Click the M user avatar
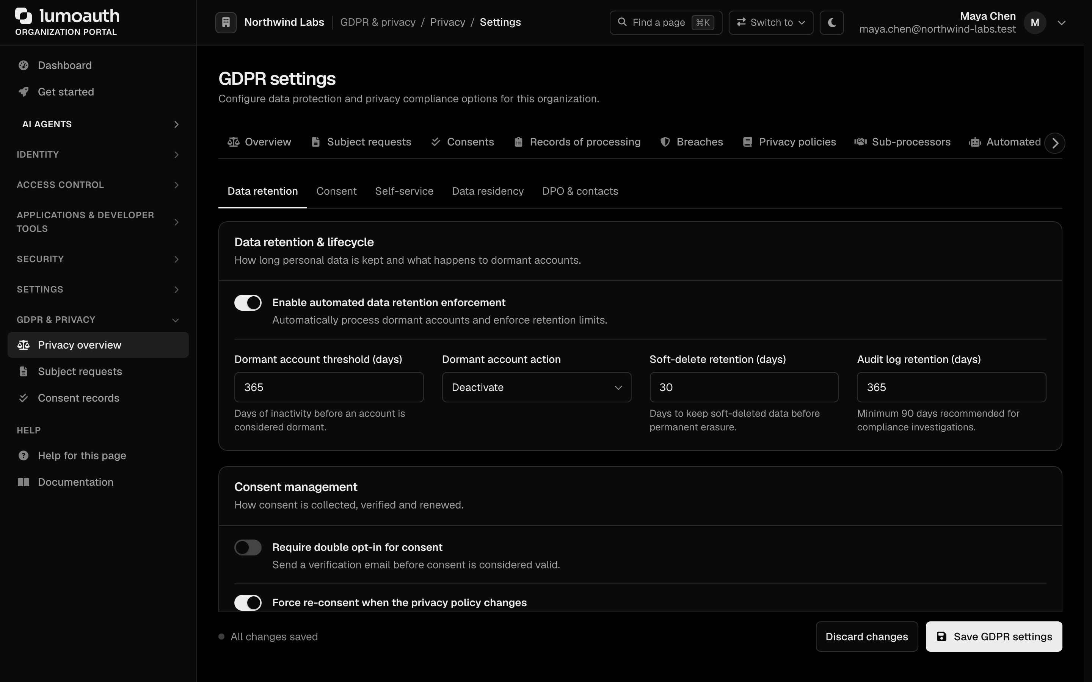The width and height of the screenshot is (1092, 682). pos(1035,23)
